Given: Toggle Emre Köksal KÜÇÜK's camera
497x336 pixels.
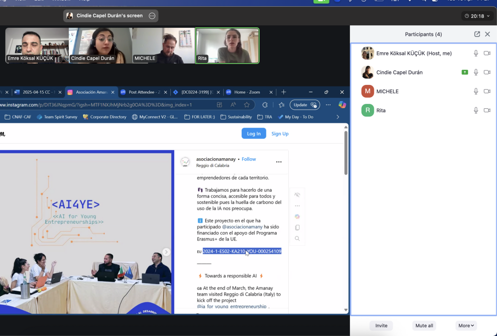Looking at the screenshot, I should point(487,53).
